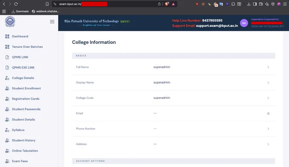Open the Leo AI sparkle icon
The image size is (289, 167).
tap(267, 4)
